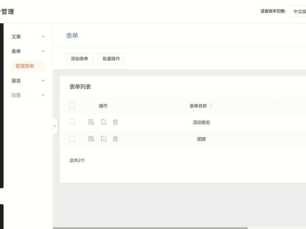Expand the 投票 menu chevron

[43, 95]
